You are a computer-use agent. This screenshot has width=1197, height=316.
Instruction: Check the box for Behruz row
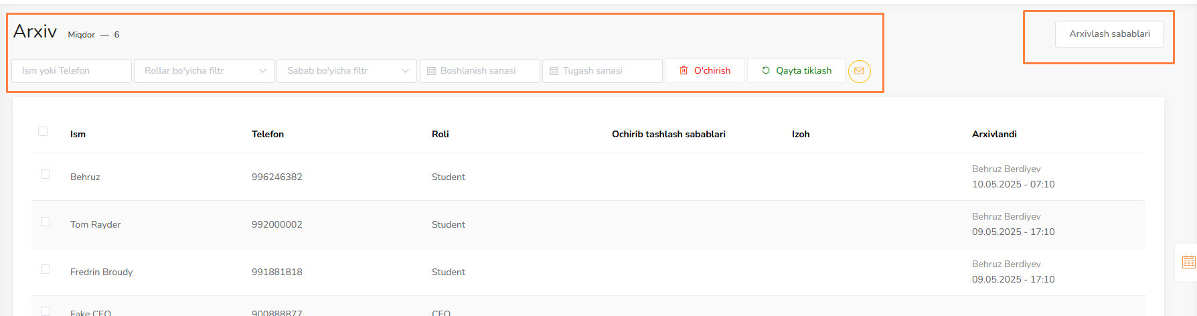tap(46, 174)
